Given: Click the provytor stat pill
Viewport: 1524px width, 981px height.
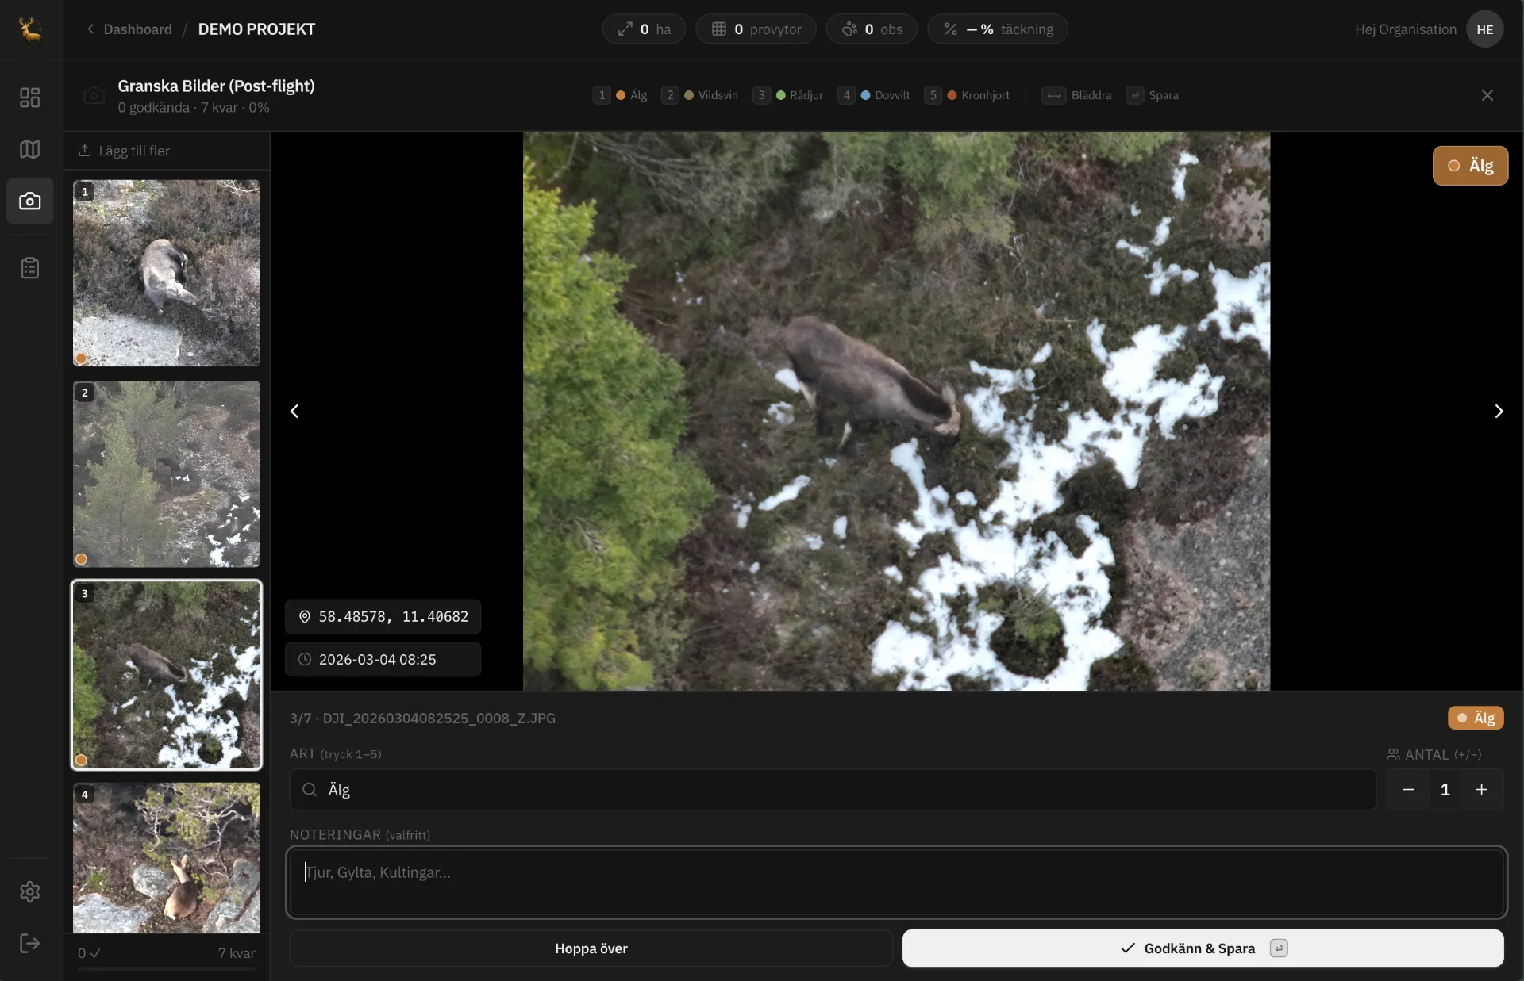Looking at the screenshot, I should click(756, 29).
